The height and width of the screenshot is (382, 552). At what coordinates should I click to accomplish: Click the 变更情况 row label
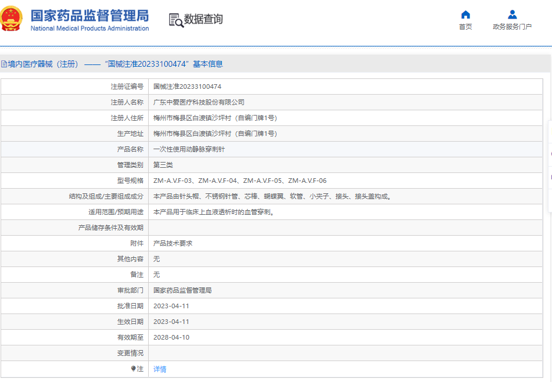coord(130,353)
